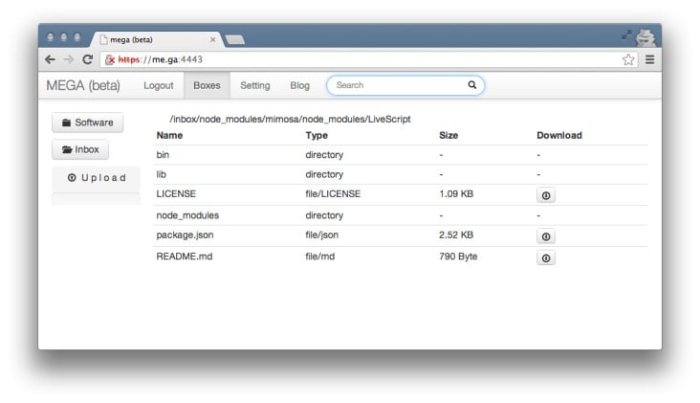Click the Download column header
Viewport: 700px width, 403px height.
(558, 135)
